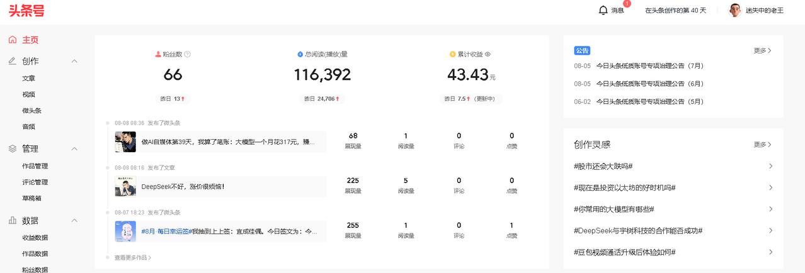Open the DeepSeek不好，涨价很烦恼 article title

tap(183, 187)
